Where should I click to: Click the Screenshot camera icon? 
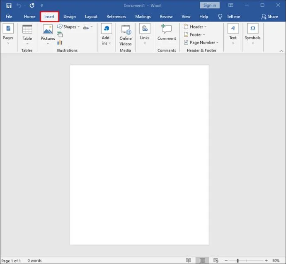[x=86, y=28]
